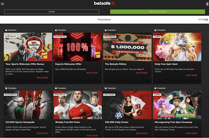Image resolution: width=209 pixels, height=138 pixels.
Task: Open the user account profile icon
Action: (x=207, y=4)
